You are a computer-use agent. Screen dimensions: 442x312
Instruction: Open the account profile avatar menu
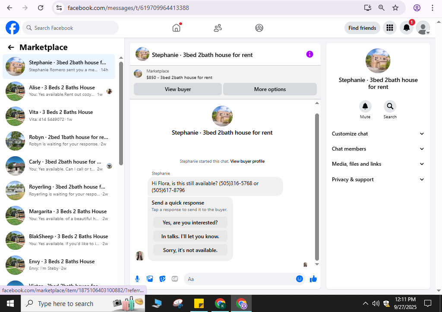(423, 28)
